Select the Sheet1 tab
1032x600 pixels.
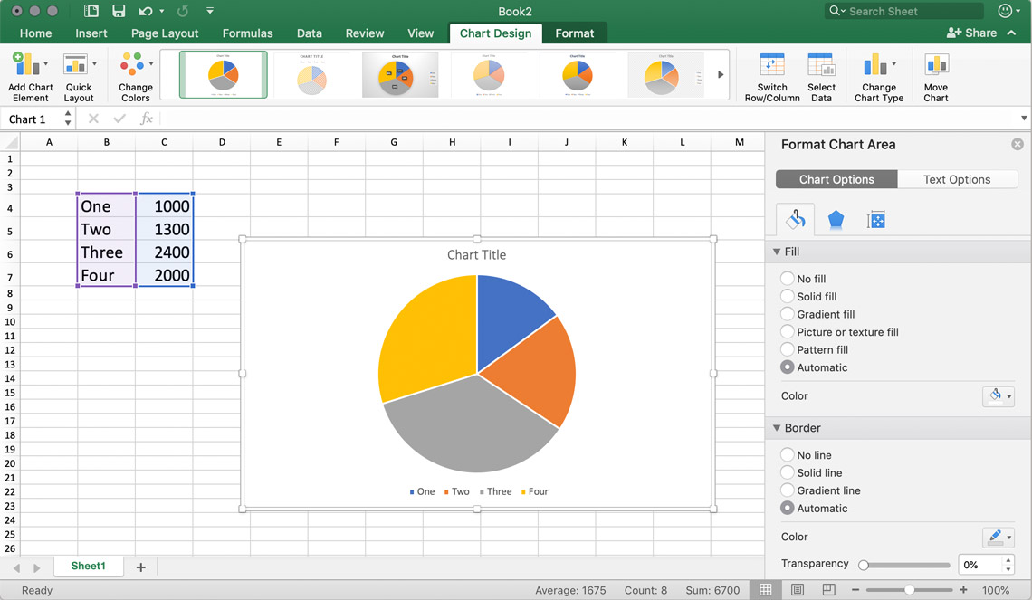(x=88, y=566)
